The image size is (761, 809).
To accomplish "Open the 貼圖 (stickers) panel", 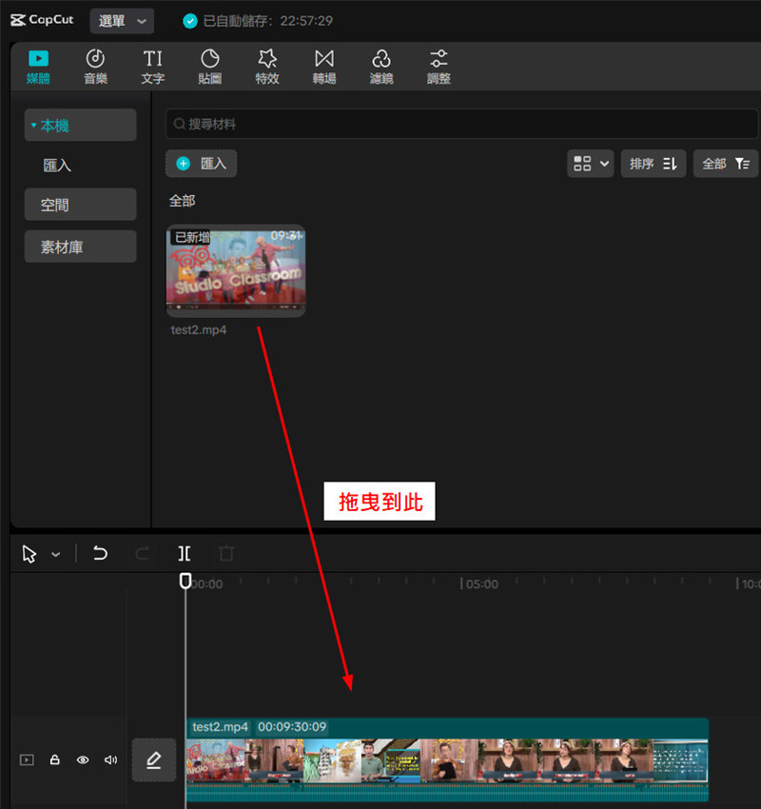I will (209, 67).
